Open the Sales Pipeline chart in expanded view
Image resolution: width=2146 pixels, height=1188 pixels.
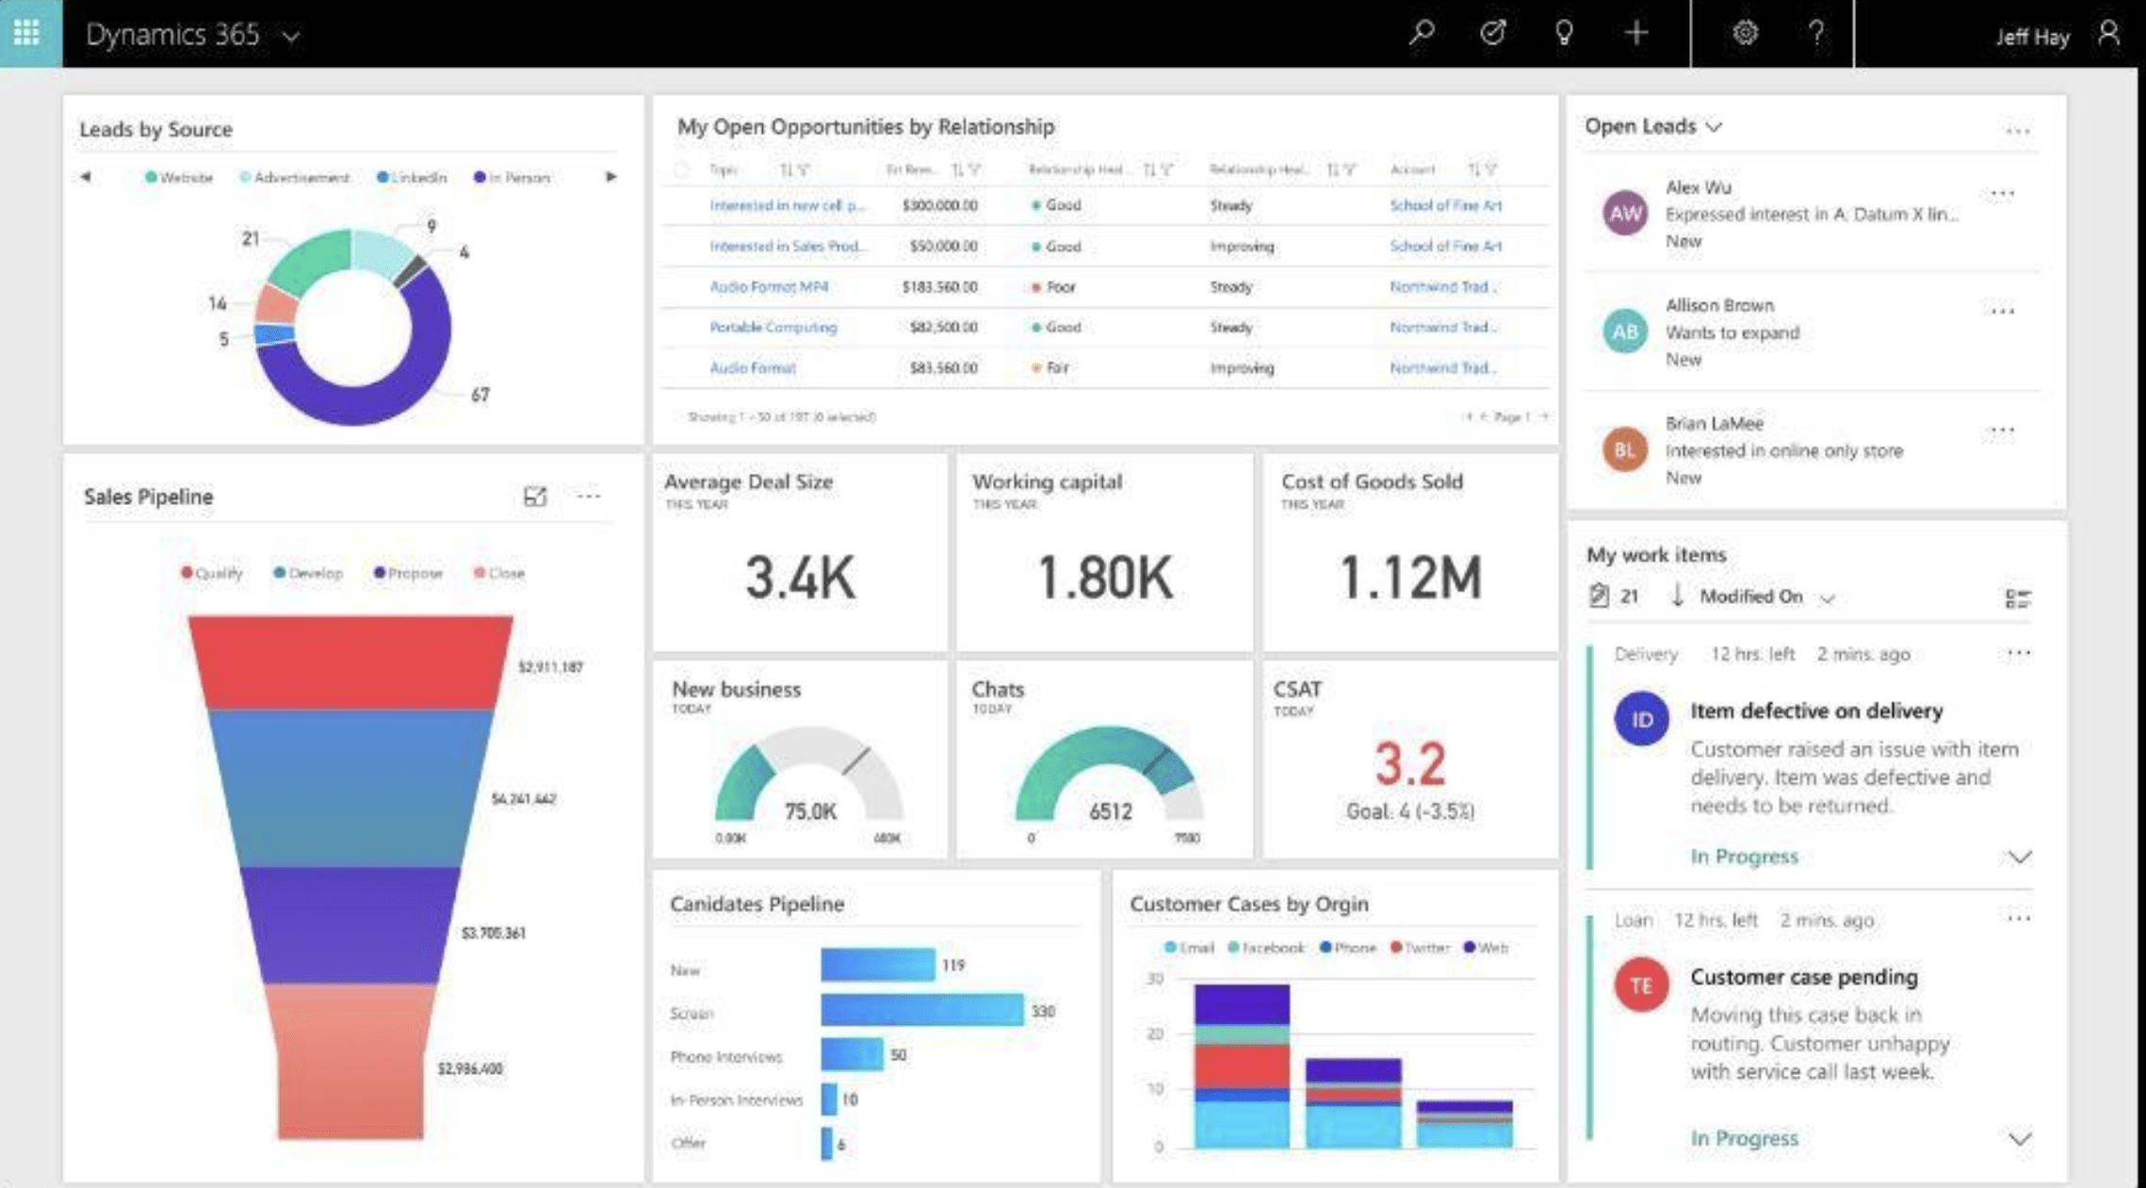535,496
